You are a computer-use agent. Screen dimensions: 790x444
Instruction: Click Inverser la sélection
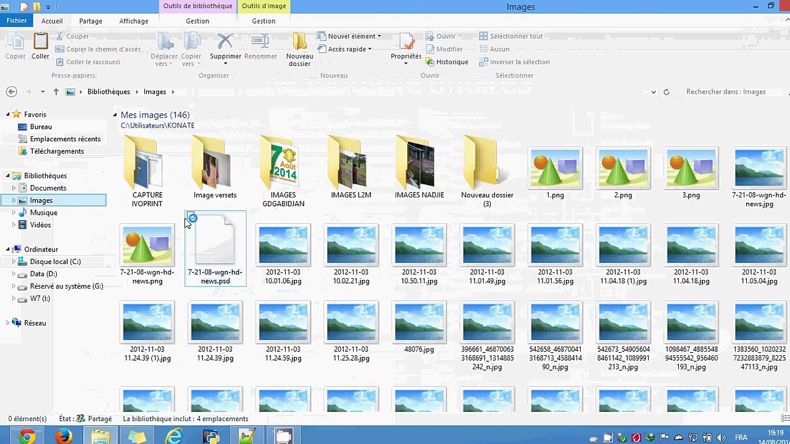tap(514, 62)
